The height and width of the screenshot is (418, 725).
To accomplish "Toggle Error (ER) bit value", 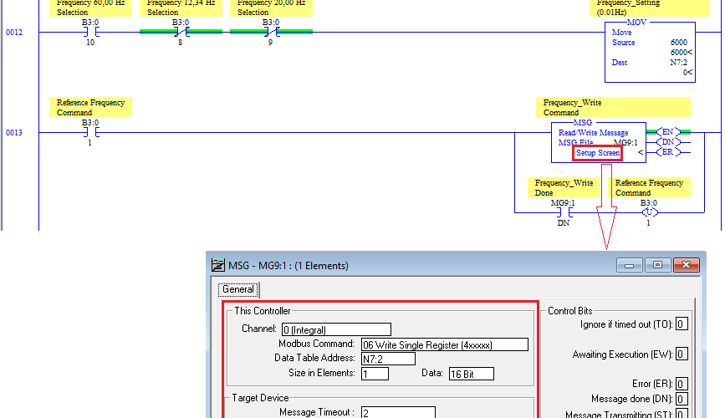I will 682,384.
